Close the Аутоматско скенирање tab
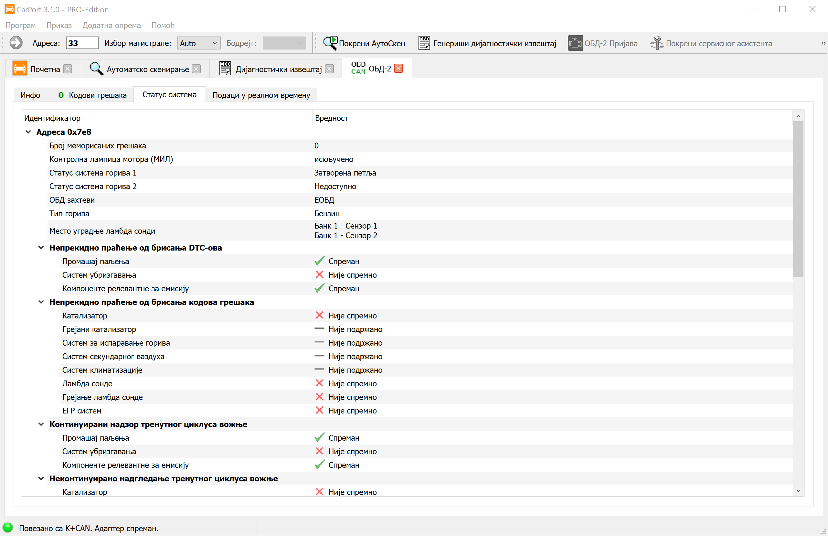This screenshot has height=536, width=828. pyautogui.click(x=196, y=69)
